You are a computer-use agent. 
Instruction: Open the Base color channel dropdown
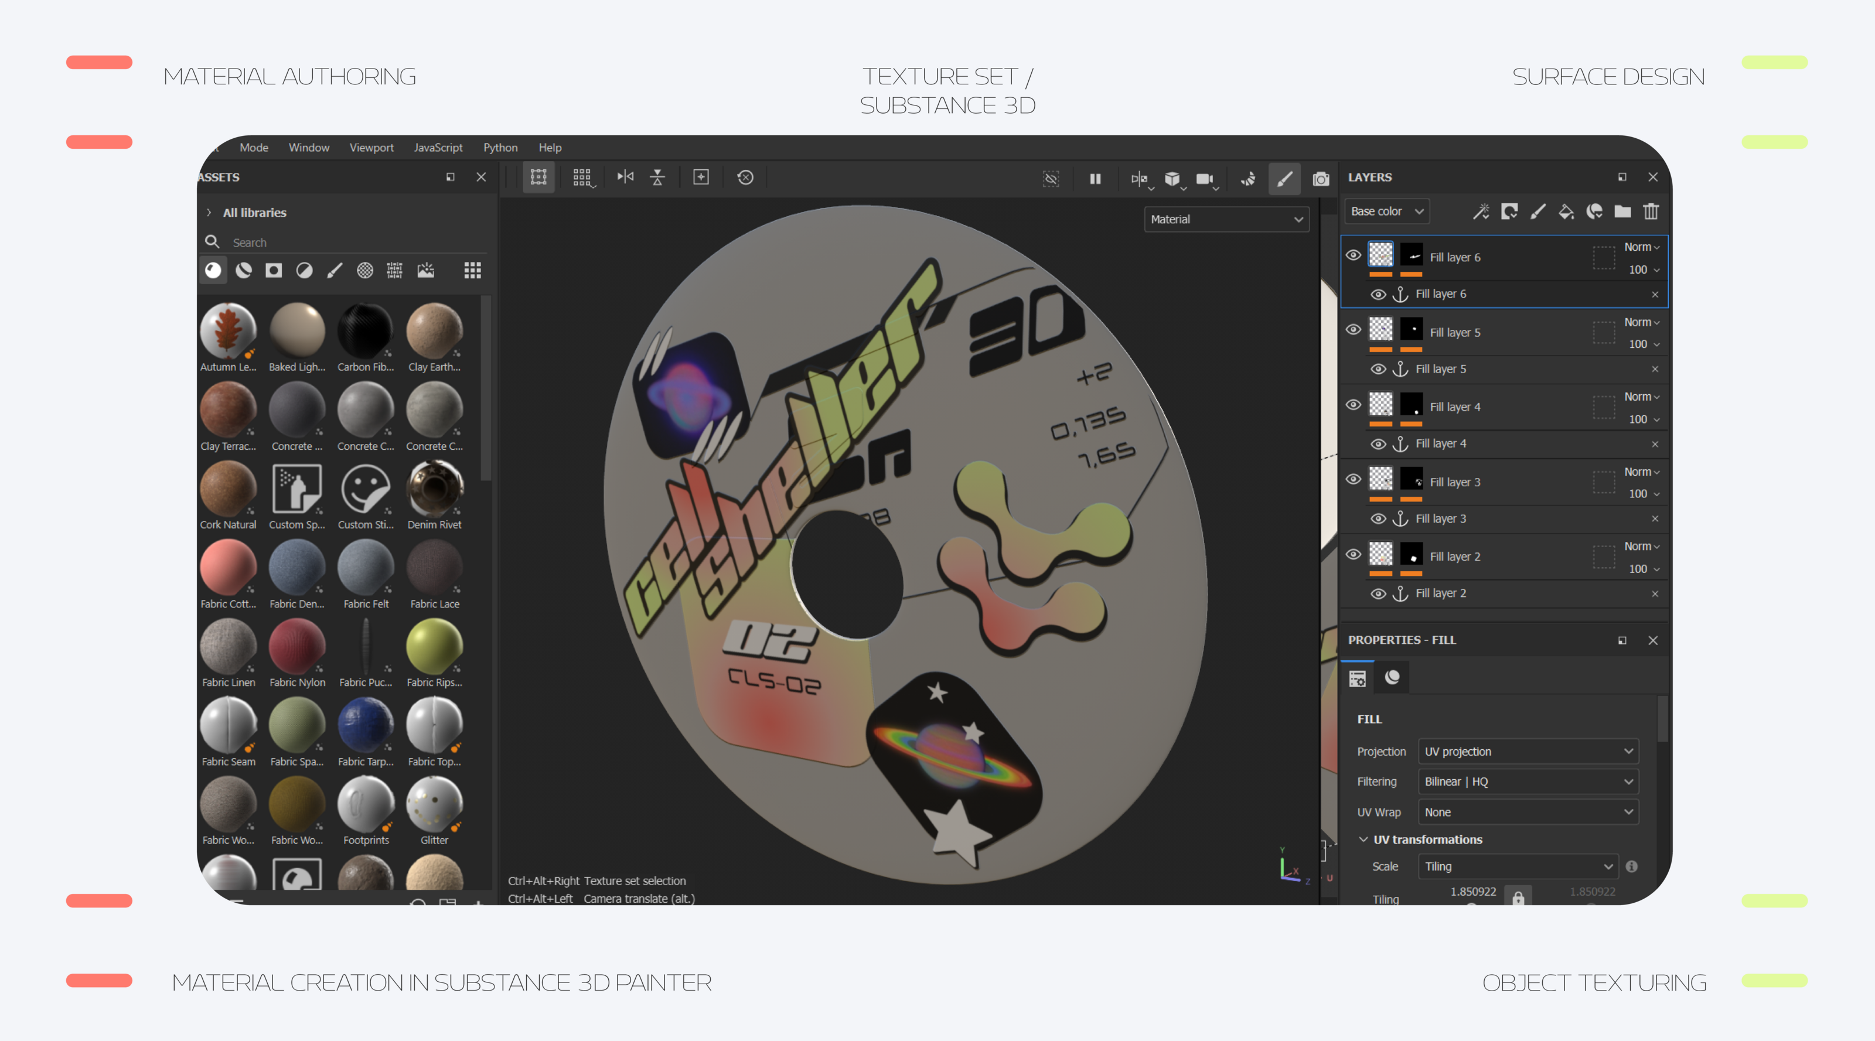click(1386, 212)
